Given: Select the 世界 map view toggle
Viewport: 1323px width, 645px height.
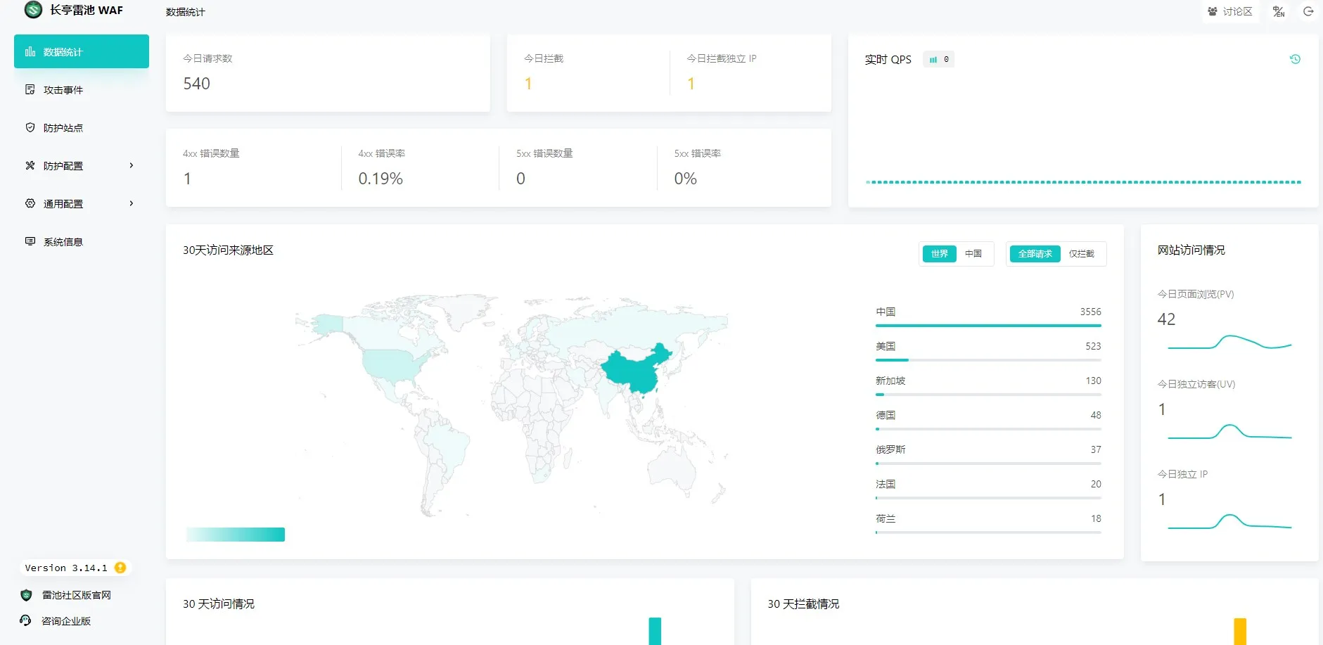Looking at the screenshot, I should click(939, 254).
